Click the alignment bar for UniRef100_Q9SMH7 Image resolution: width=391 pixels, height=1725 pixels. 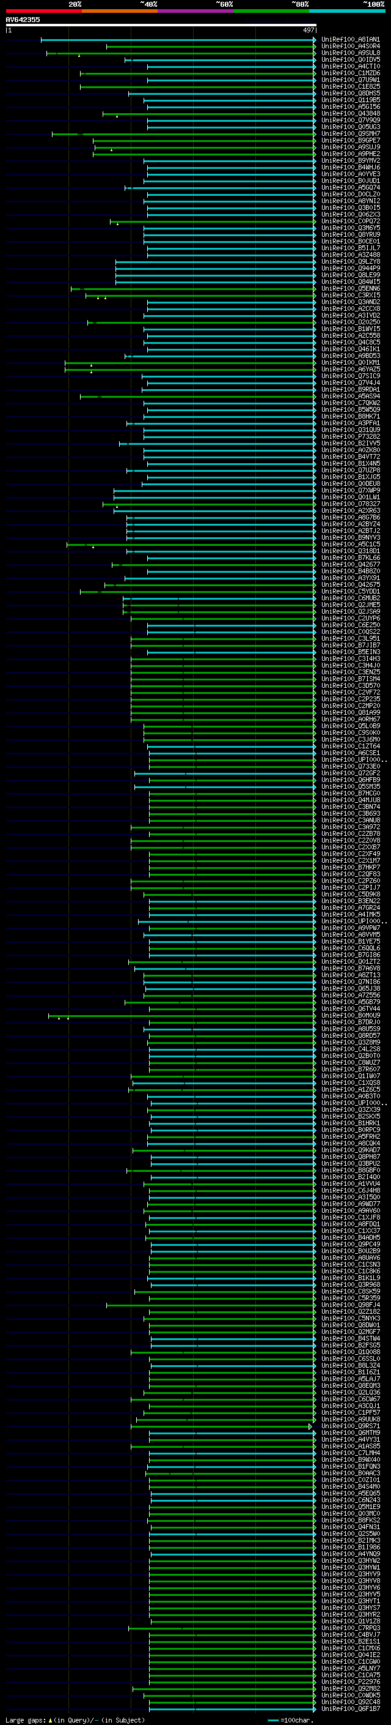point(183,134)
